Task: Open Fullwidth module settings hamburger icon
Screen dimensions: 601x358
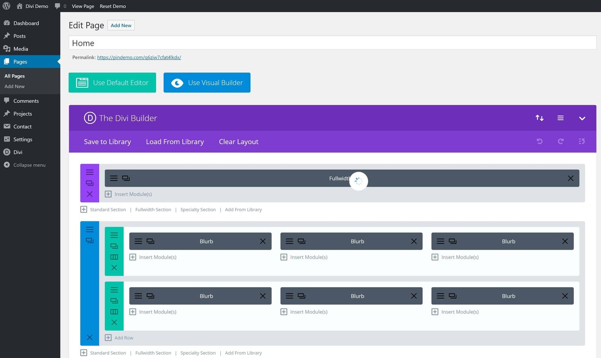Action: click(x=114, y=178)
